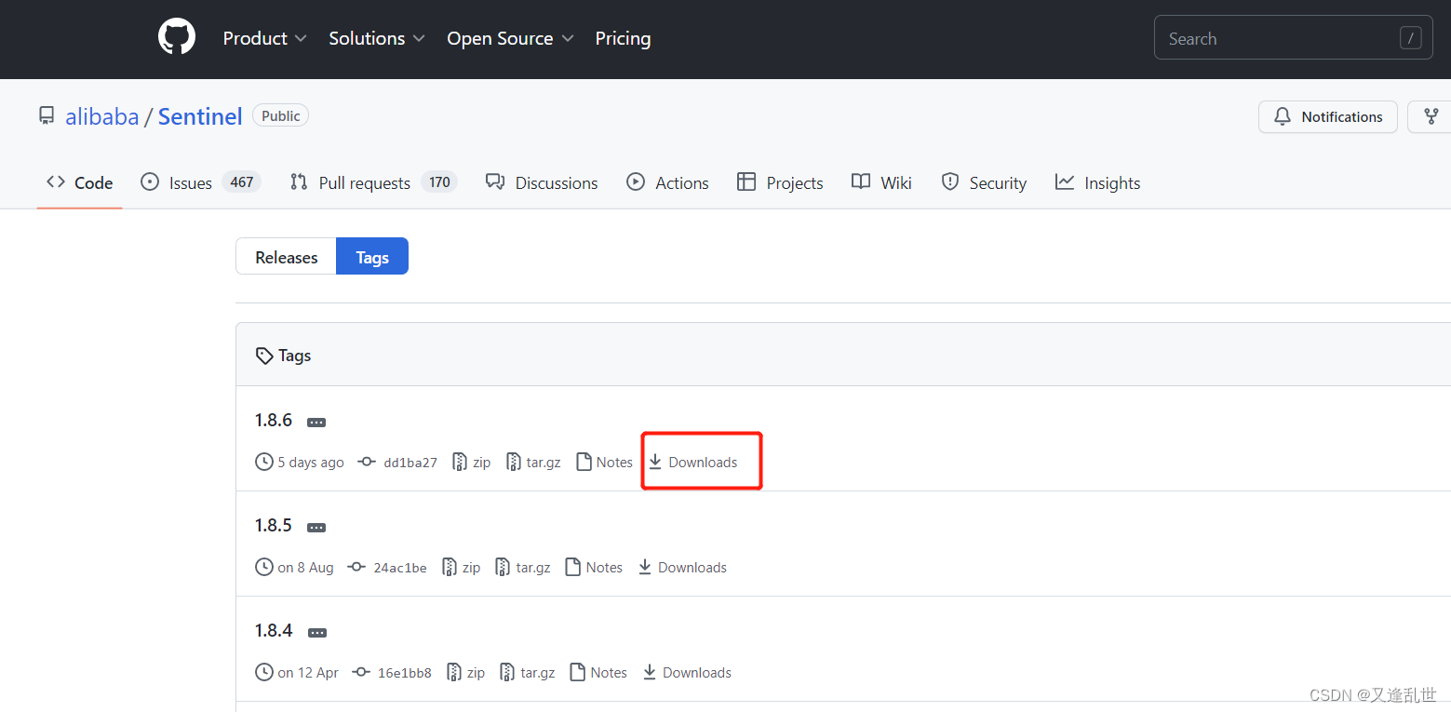Click the 467 issues counter badge
Screen dimensions: 1451x712
coord(242,182)
